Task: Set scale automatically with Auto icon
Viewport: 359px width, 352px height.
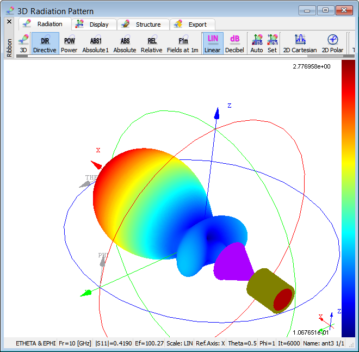Action: (x=256, y=44)
